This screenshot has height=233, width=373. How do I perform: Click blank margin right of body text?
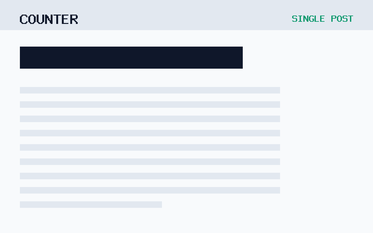coord(326,140)
